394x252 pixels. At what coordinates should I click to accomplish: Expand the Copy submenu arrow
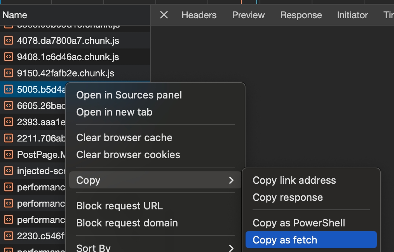point(231,180)
